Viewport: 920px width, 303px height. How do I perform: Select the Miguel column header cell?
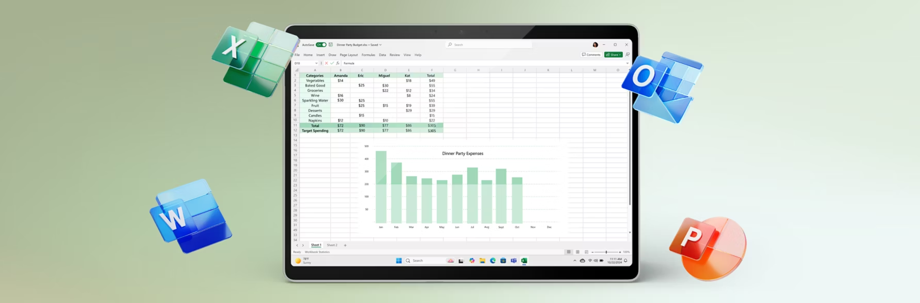384,76
